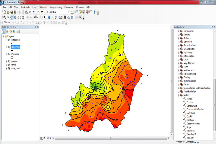Click the Add Data button icon

[43, 12]
